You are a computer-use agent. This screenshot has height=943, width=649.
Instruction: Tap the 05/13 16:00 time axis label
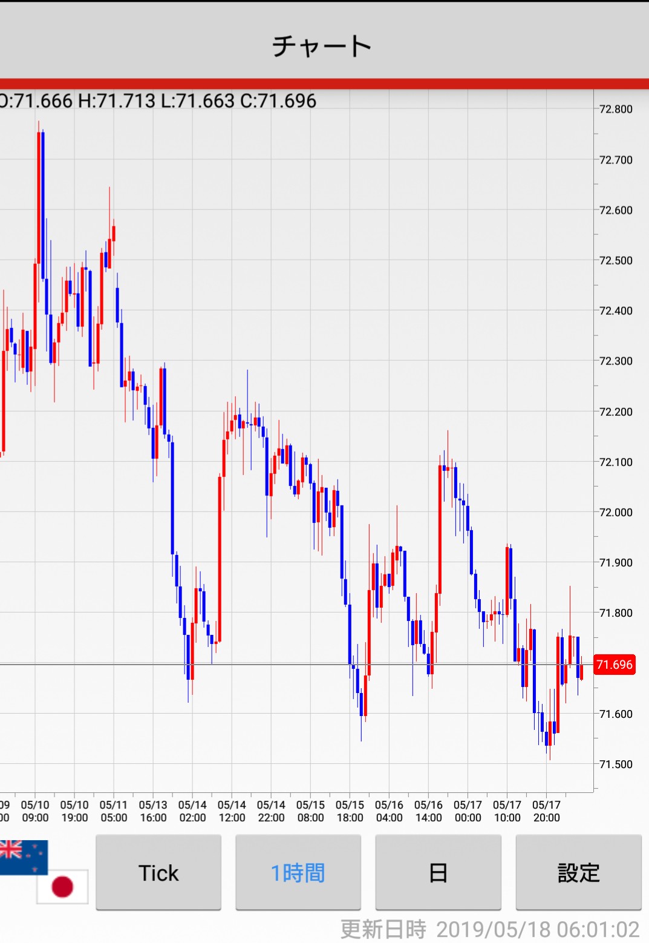[153, 811]
